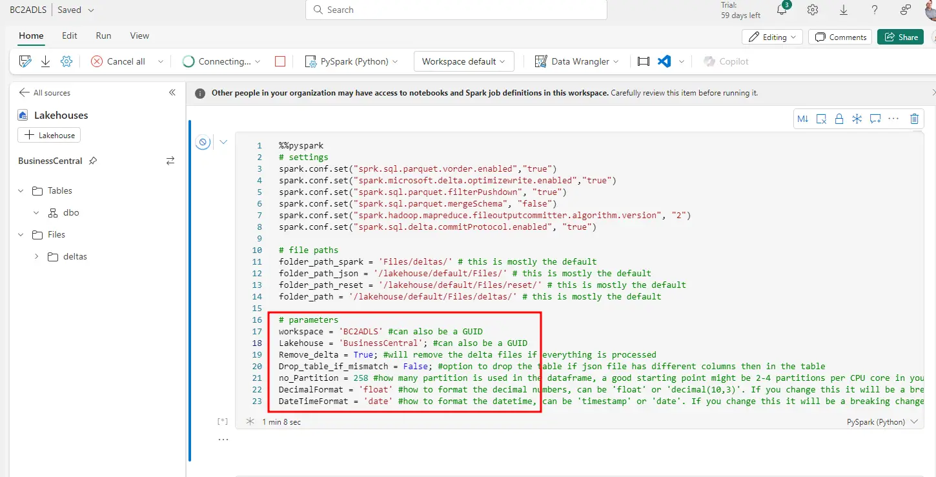Pin the BusinessCentral lakehouse
The width and height of the screenshot is (936, 477).
[93, 161]
